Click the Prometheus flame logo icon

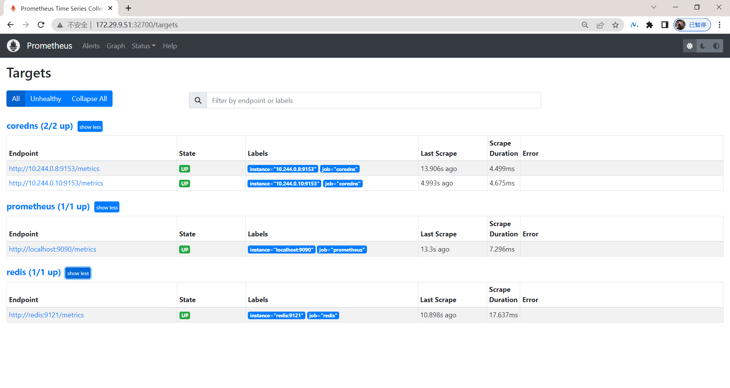[13, 46]
